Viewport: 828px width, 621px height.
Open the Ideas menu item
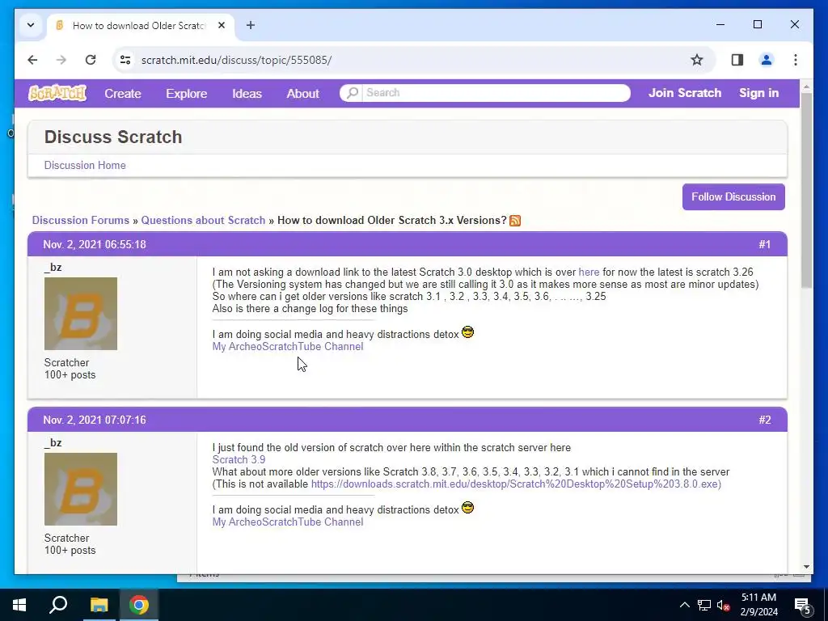247,94
